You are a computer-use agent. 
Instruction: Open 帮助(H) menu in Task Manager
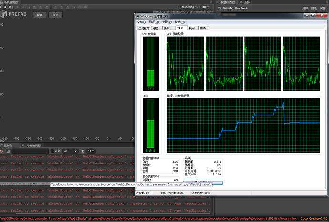[x=180, y=22]
